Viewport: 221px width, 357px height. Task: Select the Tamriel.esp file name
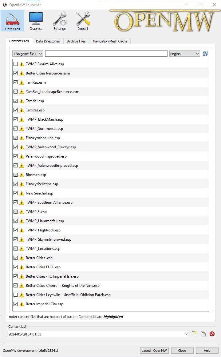tap(35, 101)
